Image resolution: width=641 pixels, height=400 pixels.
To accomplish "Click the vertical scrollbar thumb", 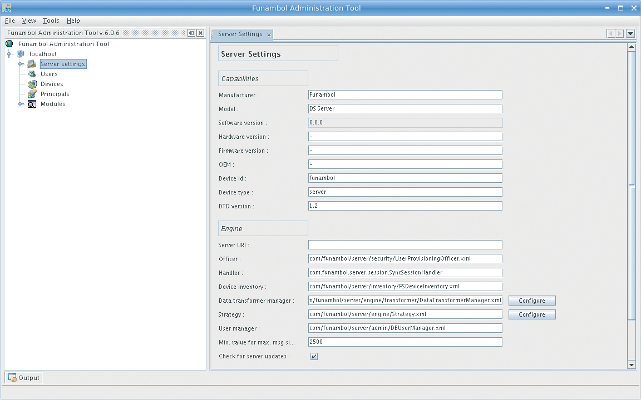I will [631, 186].
